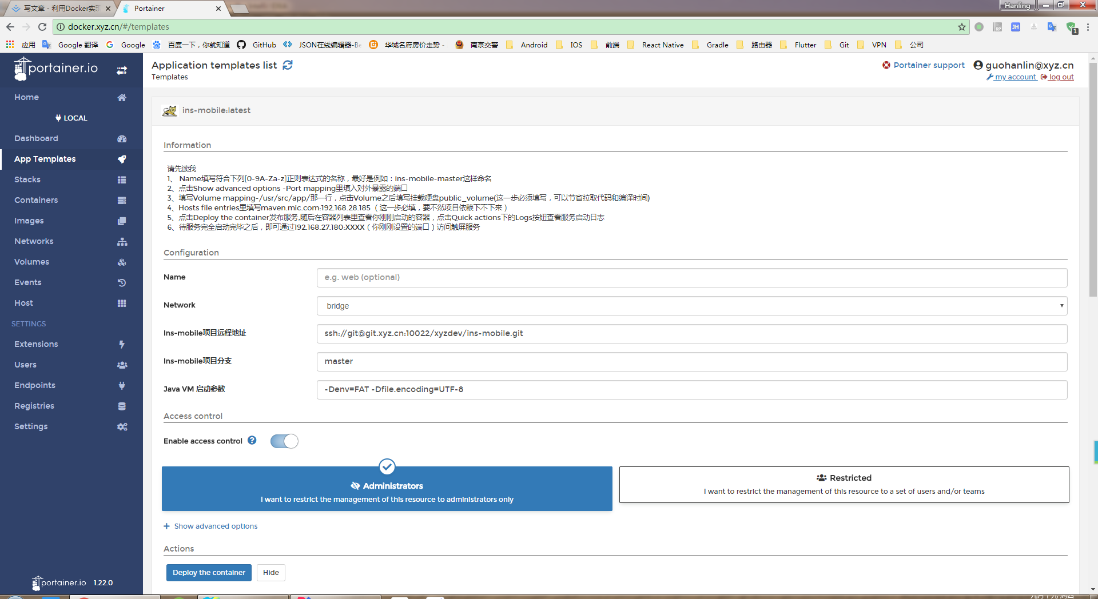1098x599 pixels.
Task: Focus the Name input field
Action: point(692,278)
